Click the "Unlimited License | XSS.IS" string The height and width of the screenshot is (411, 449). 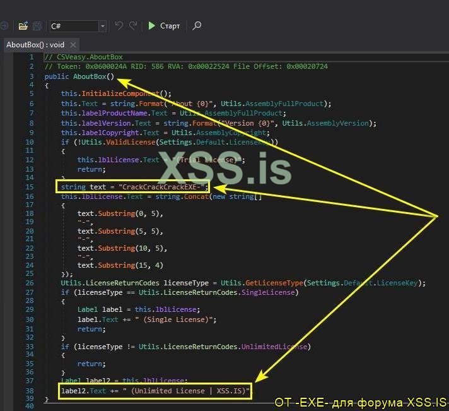pyautogui.click(x=187, y=391)
